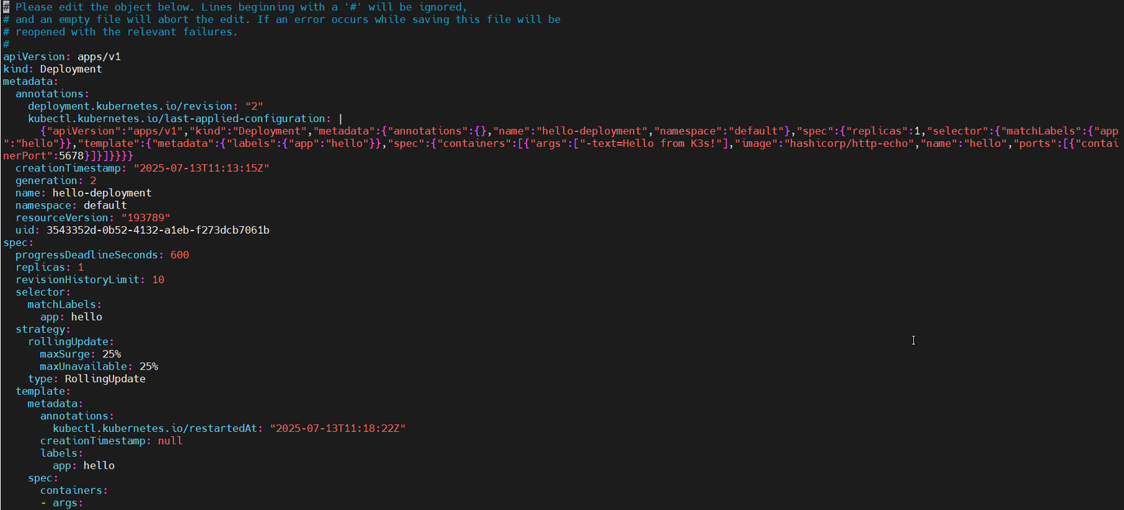
Task: Place cursor on kind Deployment value
Action: pos(71,69)
